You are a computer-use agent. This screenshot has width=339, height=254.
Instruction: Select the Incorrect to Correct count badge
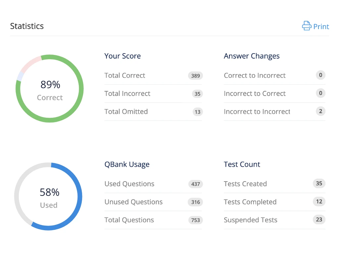click(x=320, y=93)
